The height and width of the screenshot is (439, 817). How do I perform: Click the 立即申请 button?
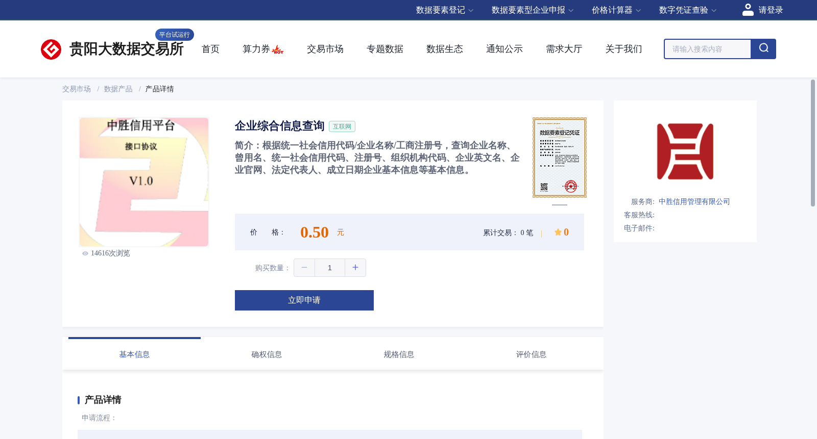[x=304, y=300]
